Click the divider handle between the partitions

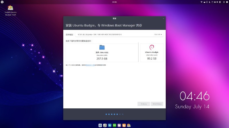139,52
